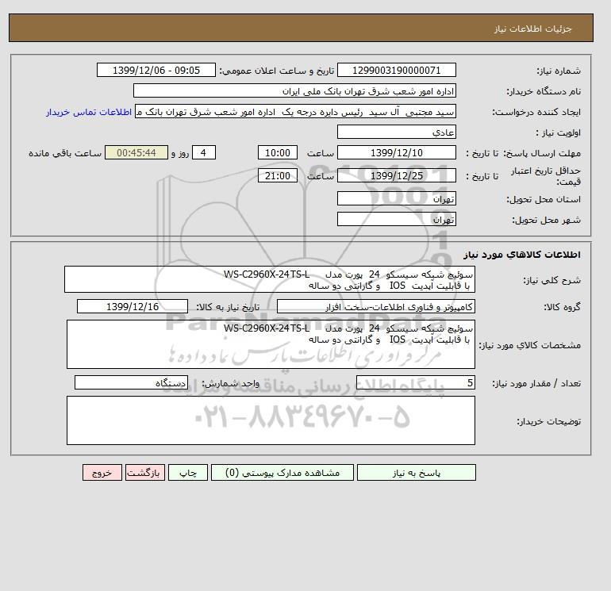Click the response deadline date 1399/12/10
Screen dimensions: 611x591
(x=396, y=153)
